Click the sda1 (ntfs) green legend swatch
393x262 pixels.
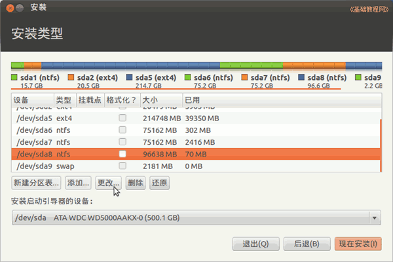(14, 77)
